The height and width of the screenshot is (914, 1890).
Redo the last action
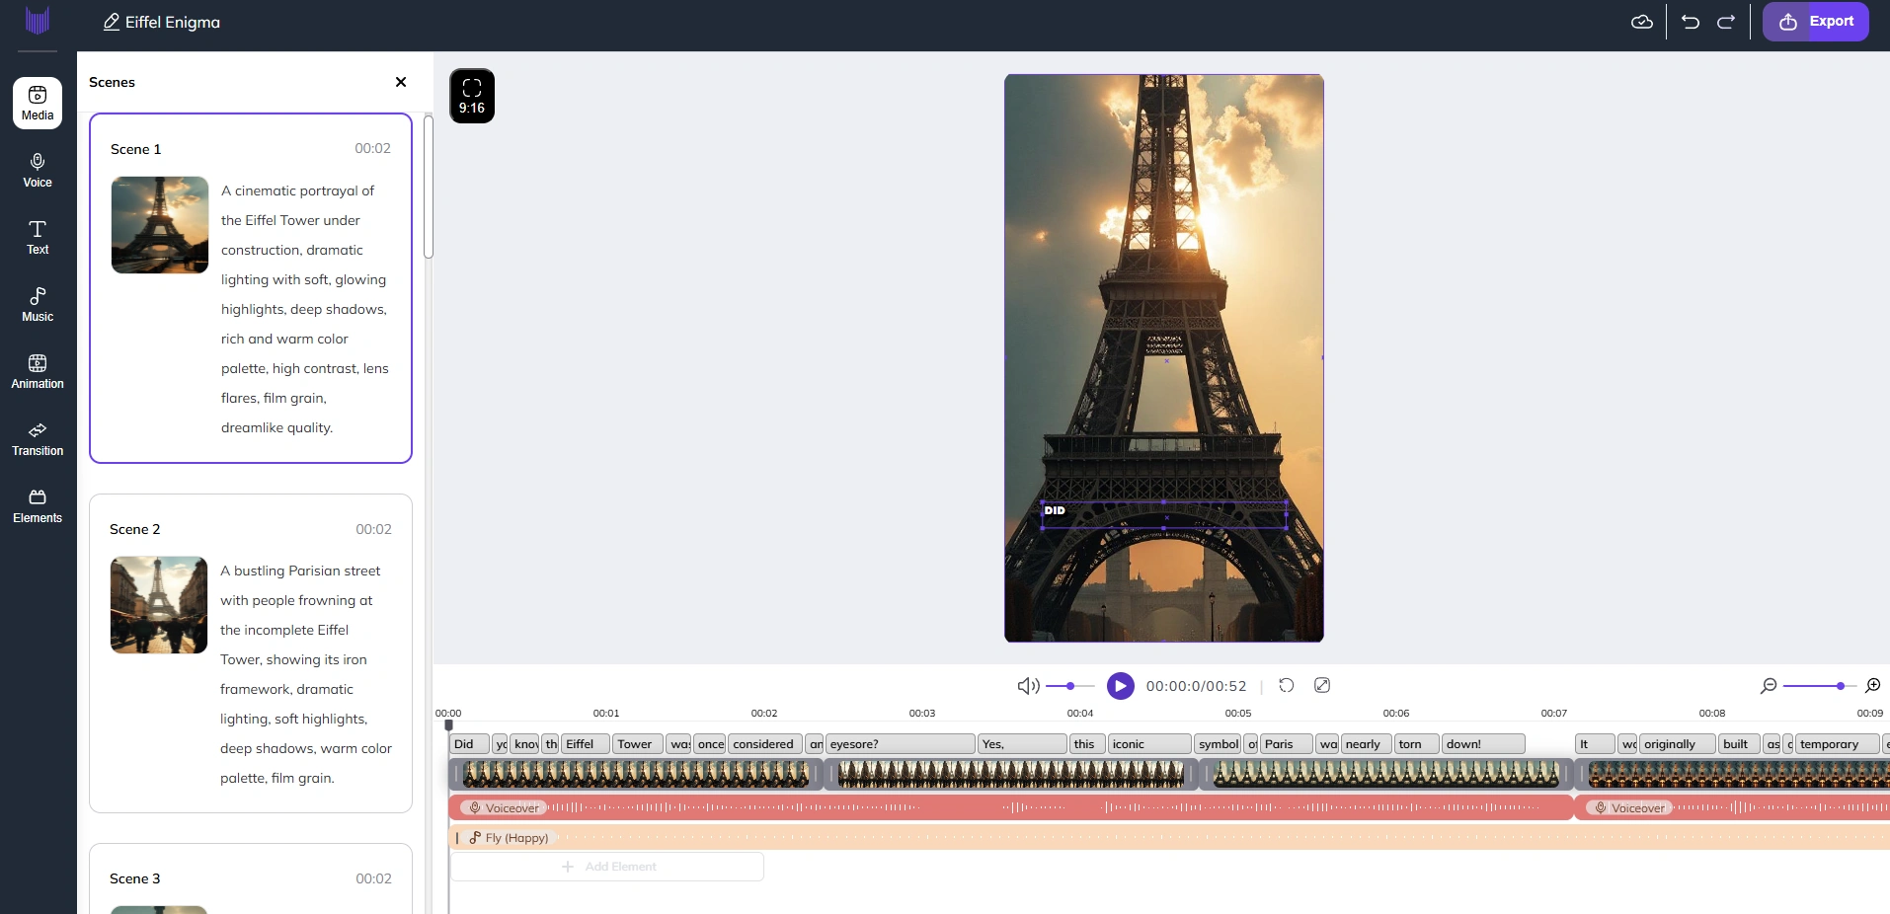tap(1726, 22)
